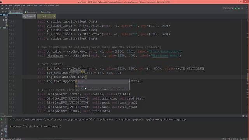Viewport: 249px width, 140px height.
Task: Collapse the project root tree node
Action: (x=1, y=15)
